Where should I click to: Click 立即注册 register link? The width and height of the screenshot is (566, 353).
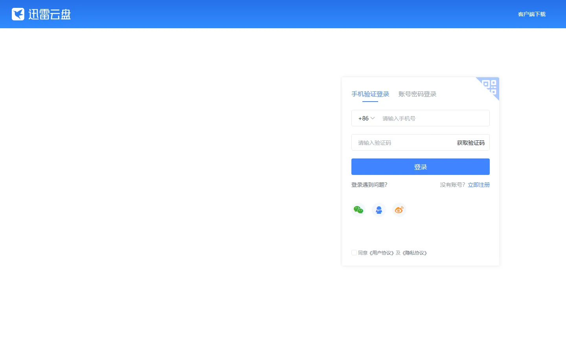[479, 185]
